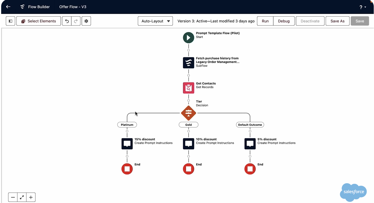
Task: Open the help menu dropdown
Action: click(362, 7)
